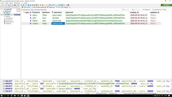Open the Ayuda menu
Screen dimensions: 172x97
tap(26, 3)
